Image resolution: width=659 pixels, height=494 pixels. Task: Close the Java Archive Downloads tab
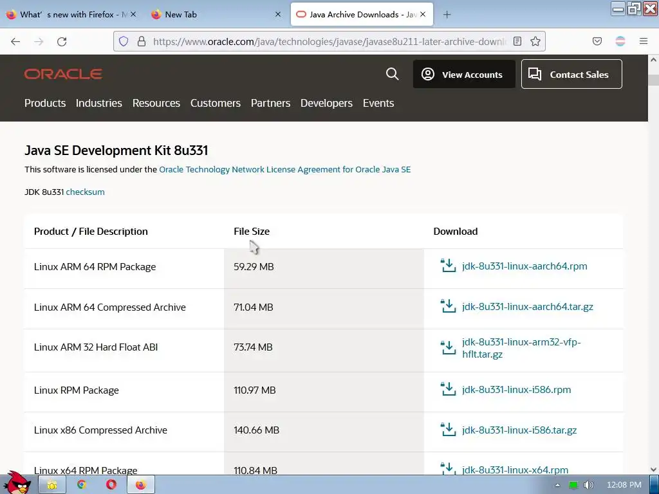pos(423,14)
